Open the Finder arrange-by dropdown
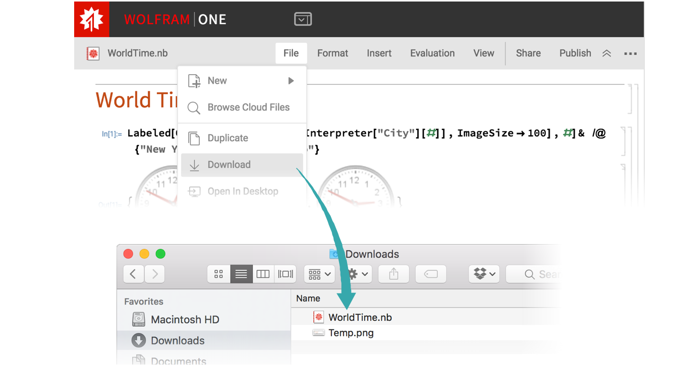 point(319,274)
